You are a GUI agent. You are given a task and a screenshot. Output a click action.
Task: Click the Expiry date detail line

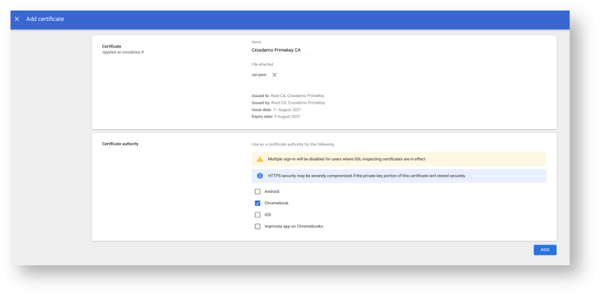point(276,116)
